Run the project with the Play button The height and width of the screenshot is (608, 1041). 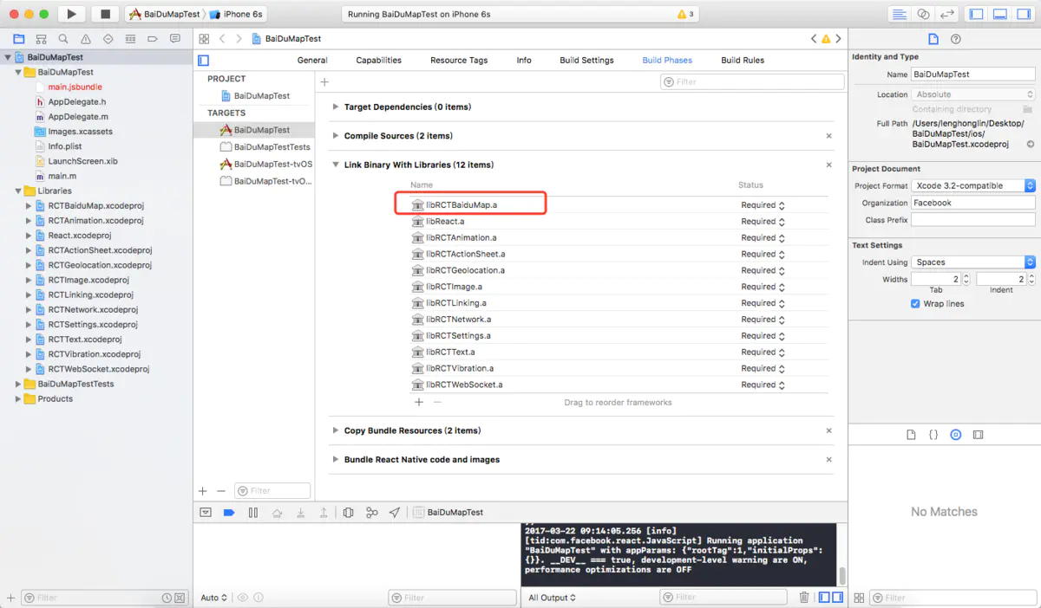click(72, 14)
